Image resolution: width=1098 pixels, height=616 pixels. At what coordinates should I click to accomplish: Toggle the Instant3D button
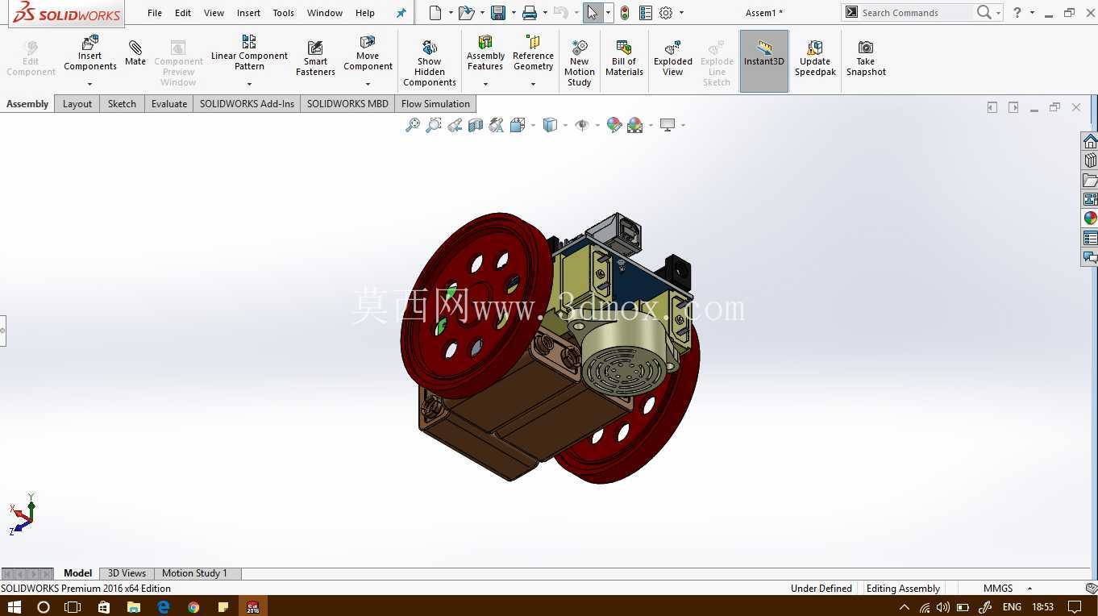click(764, 60)
